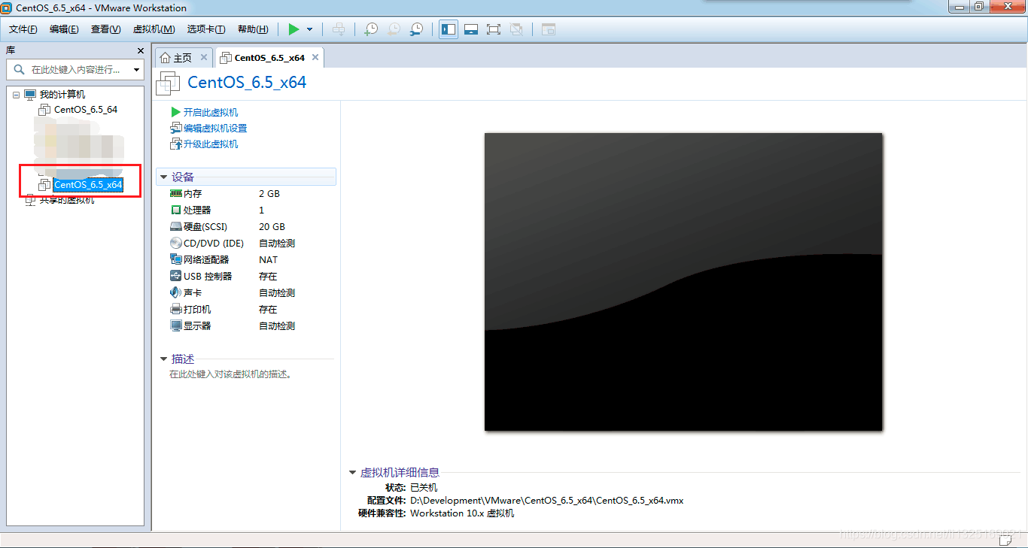Collapse the 我的计算机 tree node

pos(16,95)
